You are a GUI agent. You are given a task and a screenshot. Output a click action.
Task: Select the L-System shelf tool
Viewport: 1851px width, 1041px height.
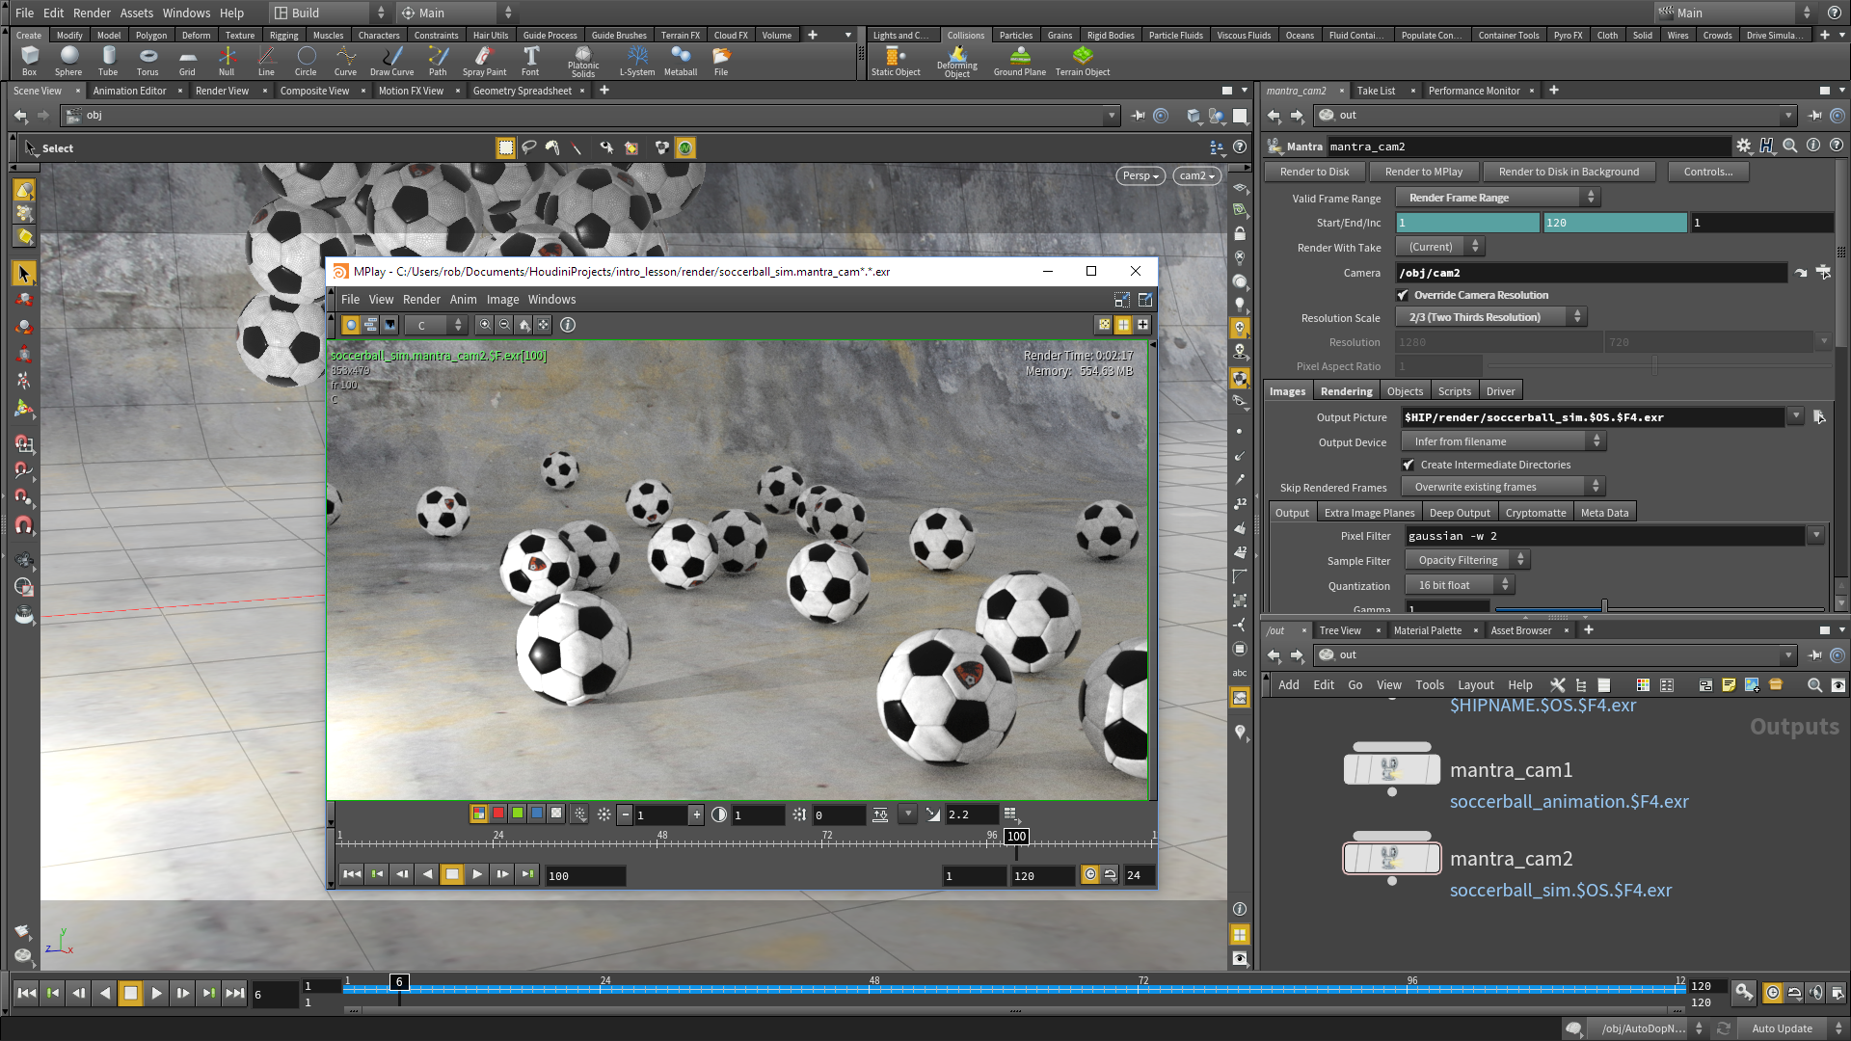point(636,60)
